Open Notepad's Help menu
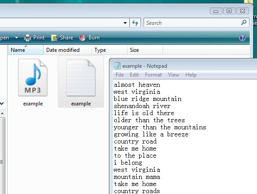 [x=191, y=75]
